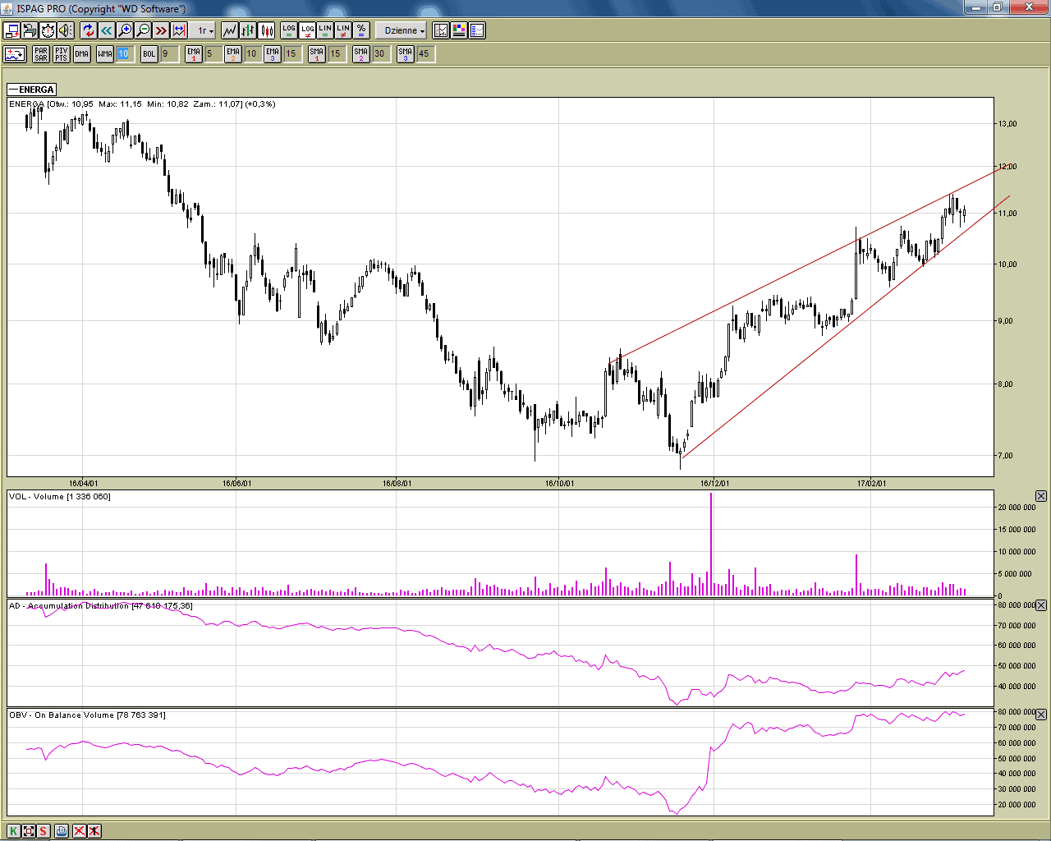Image resolution: width=1051 pixels, height=841 pixels.
Task: Open the Dzienne interval dropdown
Action: [x=404, y=30]
